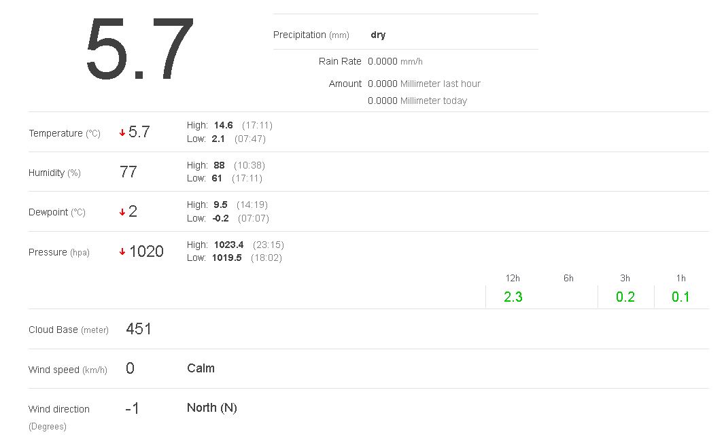Select the 1h pressure change value 0.1
Image resolution: width=724 pixels, height=441 pixels.
[x=680, y=297]
